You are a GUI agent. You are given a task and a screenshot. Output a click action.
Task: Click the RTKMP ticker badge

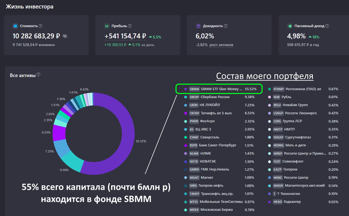(279, 89)
